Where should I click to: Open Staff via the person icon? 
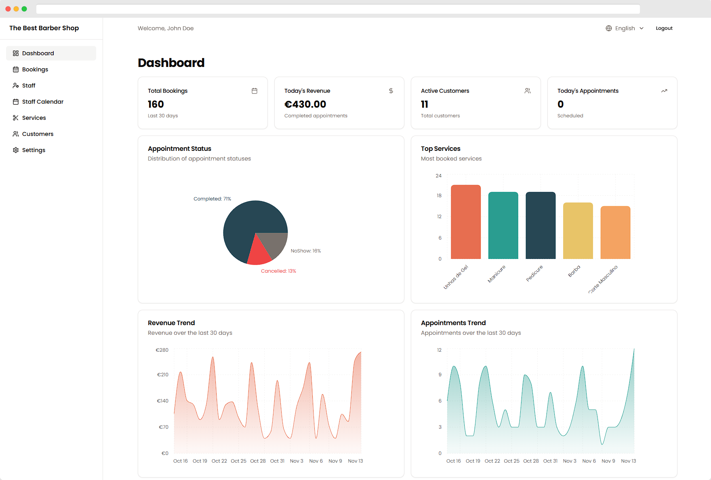point(15,85)
